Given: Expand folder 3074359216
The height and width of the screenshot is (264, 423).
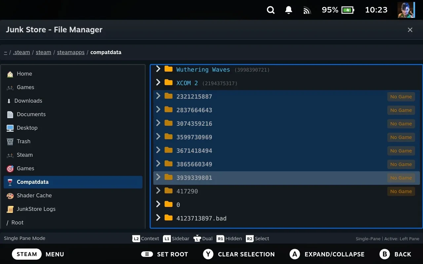Looking at the screenshot, I should 158,123.
